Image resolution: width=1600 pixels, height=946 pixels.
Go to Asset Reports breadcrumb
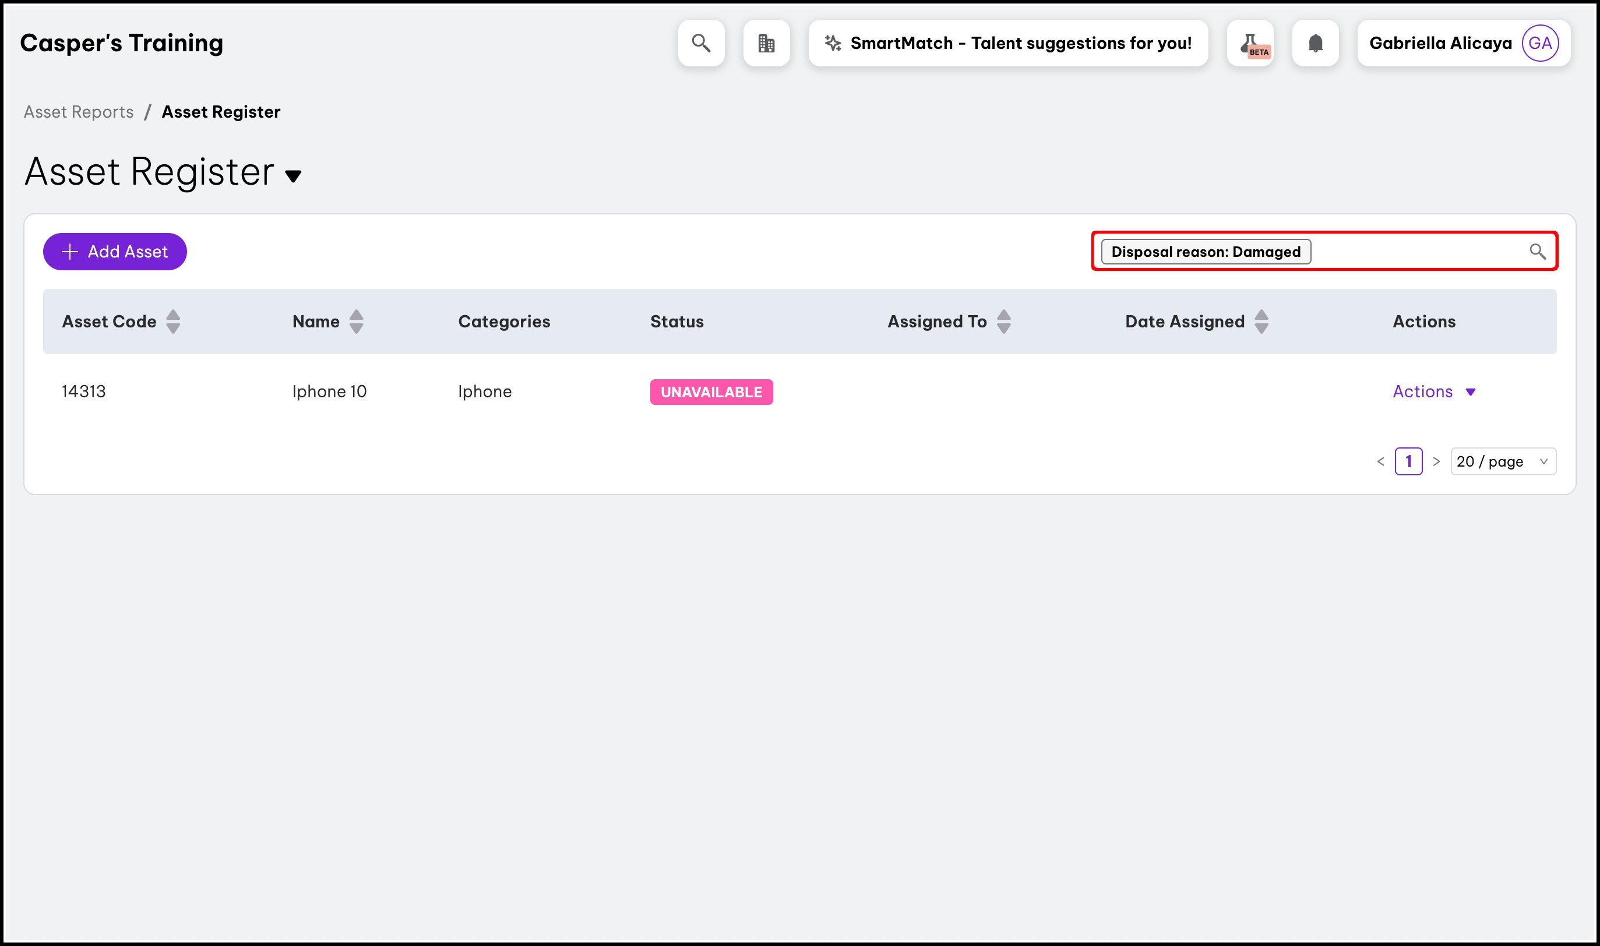(79, 112)
